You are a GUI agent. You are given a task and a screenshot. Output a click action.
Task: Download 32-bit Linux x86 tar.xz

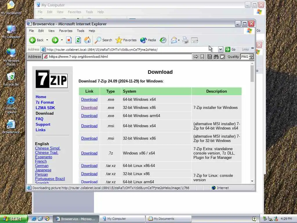click(89, 174)
